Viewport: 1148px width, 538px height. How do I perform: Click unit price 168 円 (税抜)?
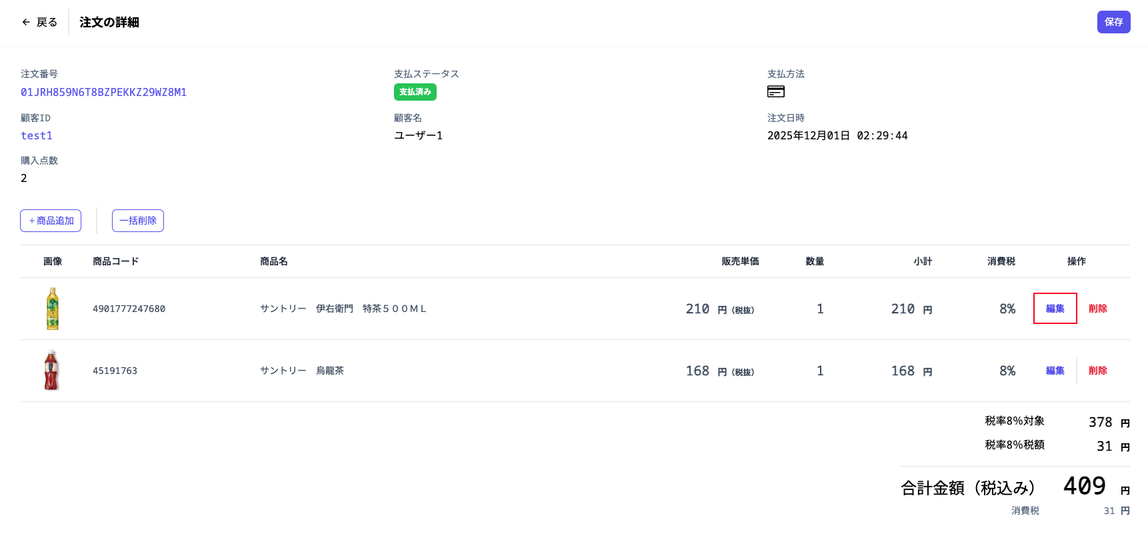[720, 371]
